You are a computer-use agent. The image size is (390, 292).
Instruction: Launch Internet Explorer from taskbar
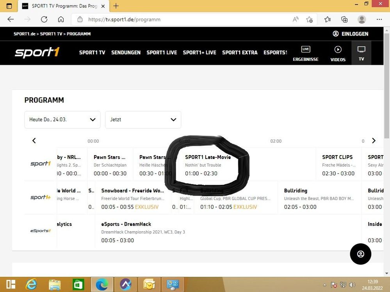click(x=31, y=284)
